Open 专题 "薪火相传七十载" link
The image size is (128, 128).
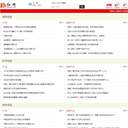pos(29,84)
